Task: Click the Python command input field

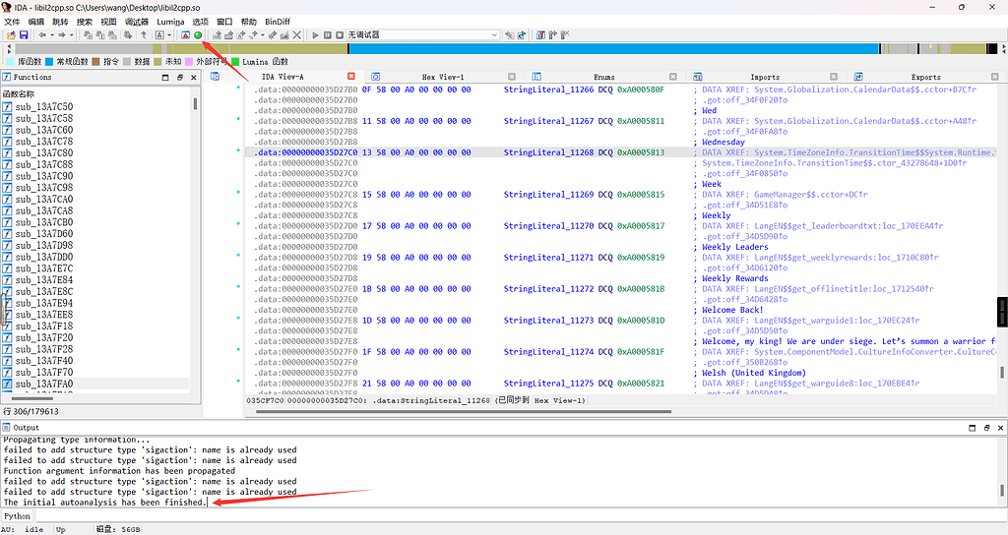Action: coord(521,516)
